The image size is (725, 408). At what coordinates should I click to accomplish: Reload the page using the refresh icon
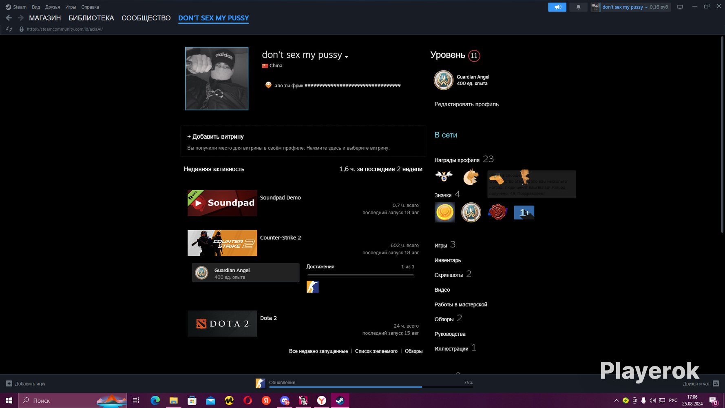(x=9, y=29)
